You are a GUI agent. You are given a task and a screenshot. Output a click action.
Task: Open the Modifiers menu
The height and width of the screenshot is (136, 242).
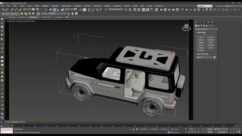(45, 6)
